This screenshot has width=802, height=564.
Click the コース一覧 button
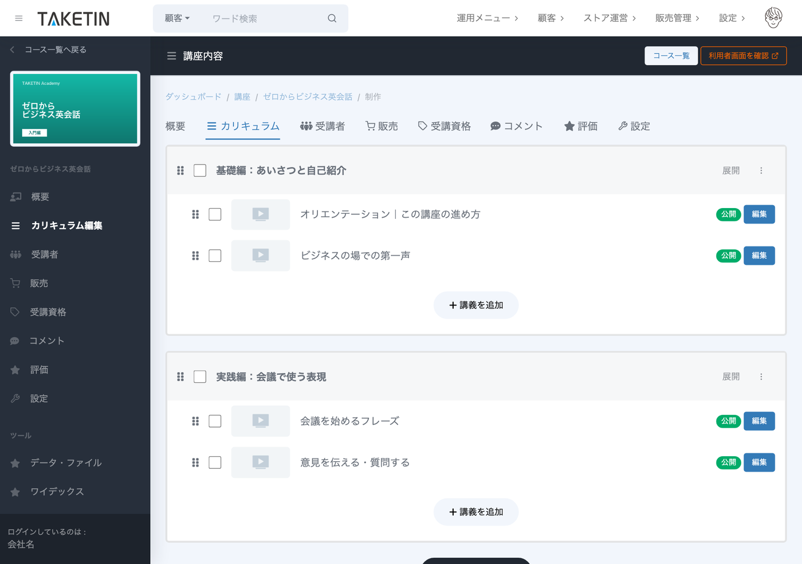(671, 56)
